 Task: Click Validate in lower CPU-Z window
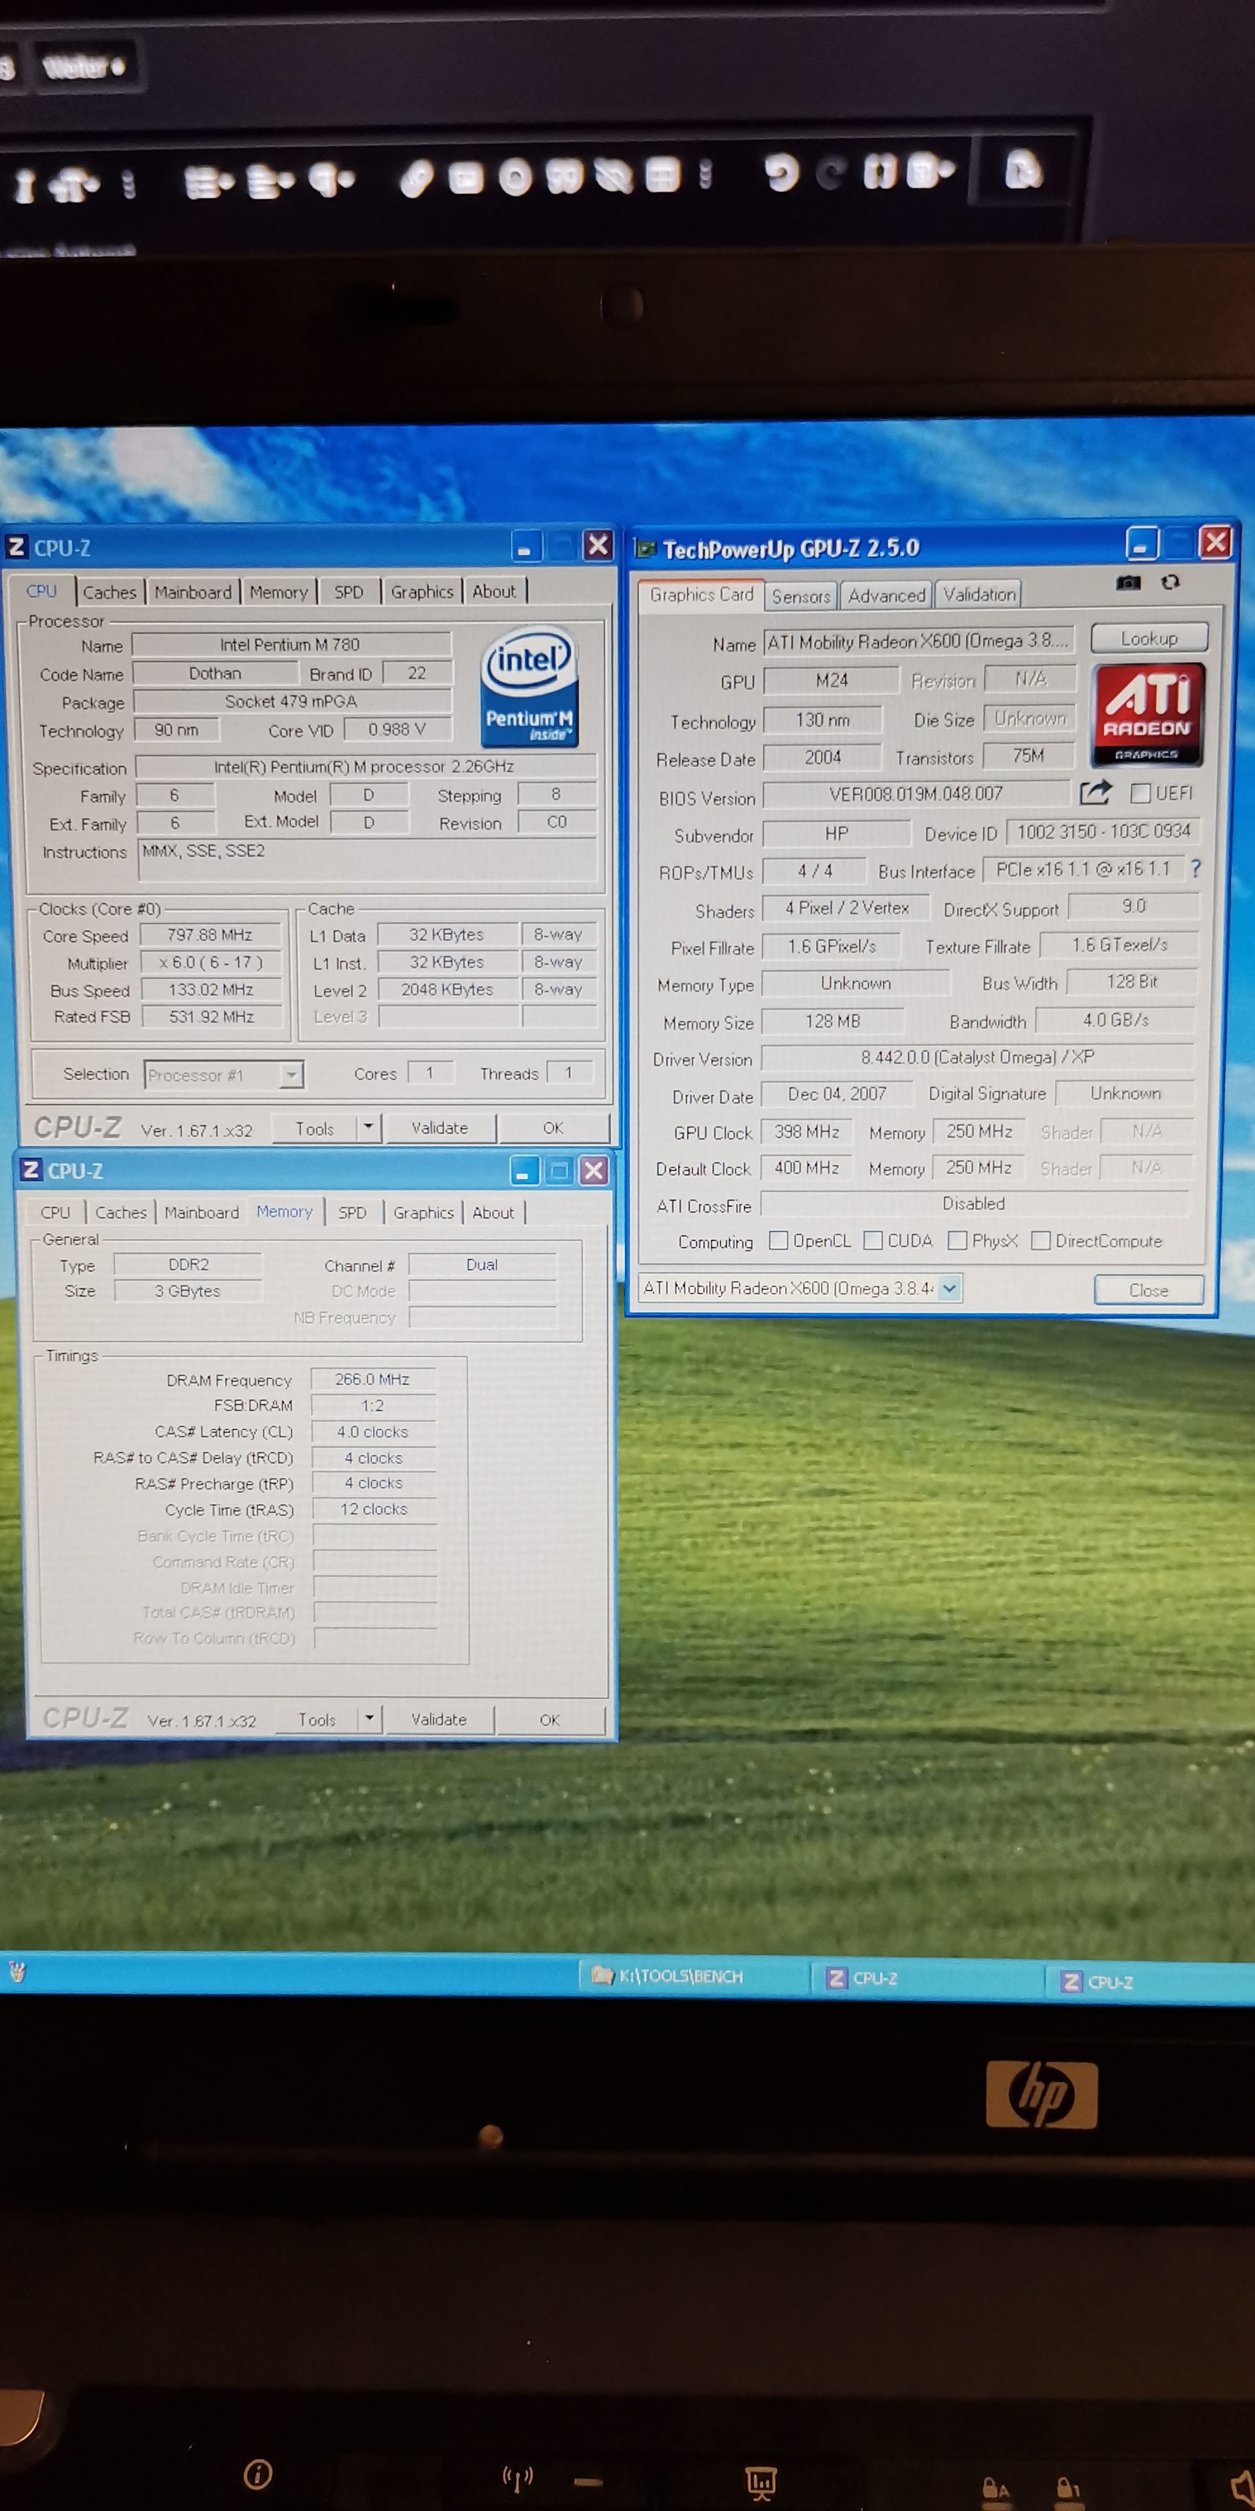tap(438, 1719)
